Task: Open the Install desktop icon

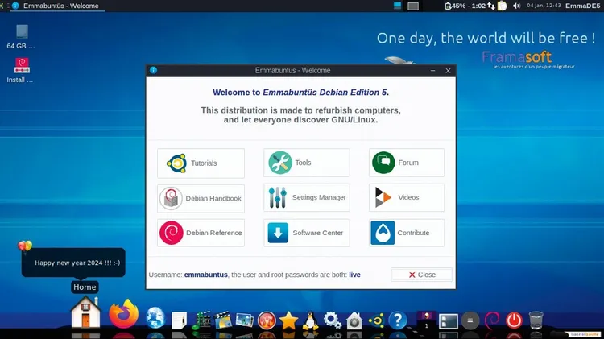Action: [x=21, y=71]
